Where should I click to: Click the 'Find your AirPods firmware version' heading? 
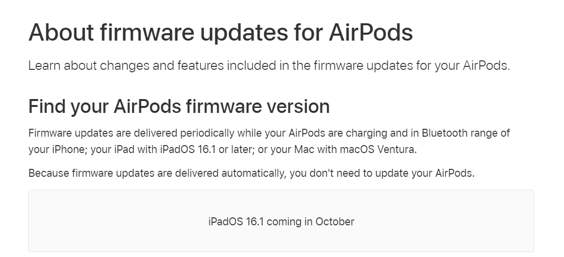tap(179, 106)
